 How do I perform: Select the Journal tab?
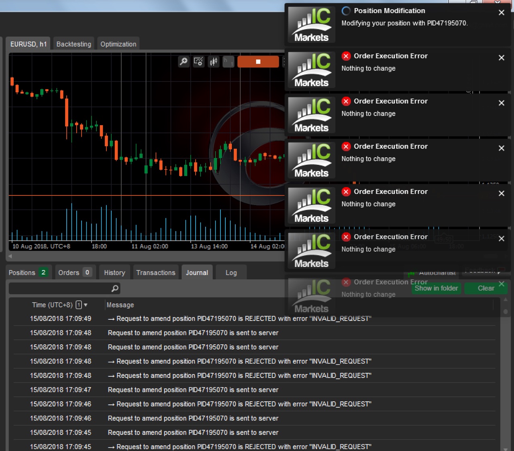tap(197, 272)
